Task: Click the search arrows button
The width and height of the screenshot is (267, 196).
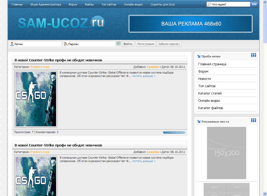Action: coord(254,4)
